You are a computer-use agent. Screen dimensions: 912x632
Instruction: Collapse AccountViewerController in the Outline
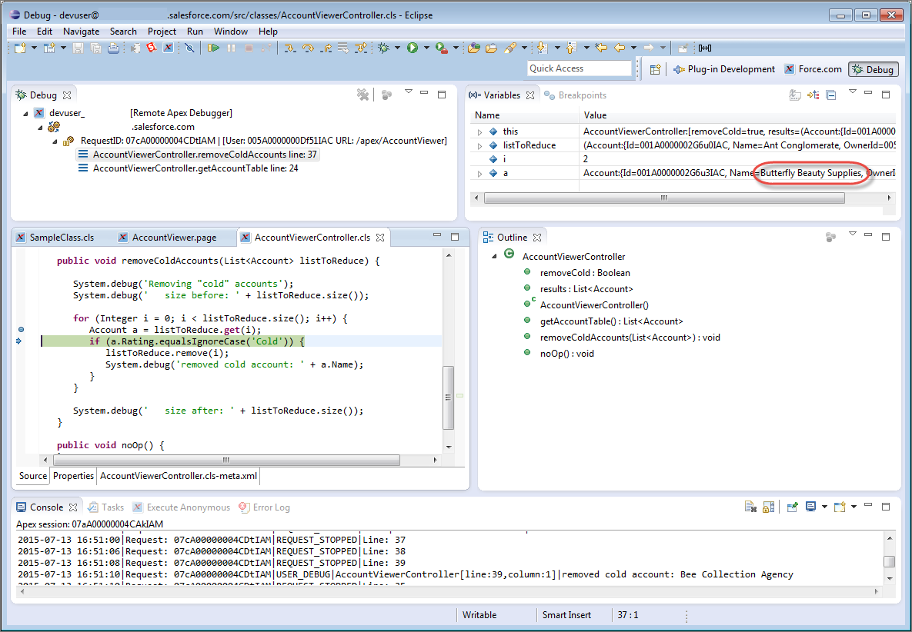(x=494, y=256)
